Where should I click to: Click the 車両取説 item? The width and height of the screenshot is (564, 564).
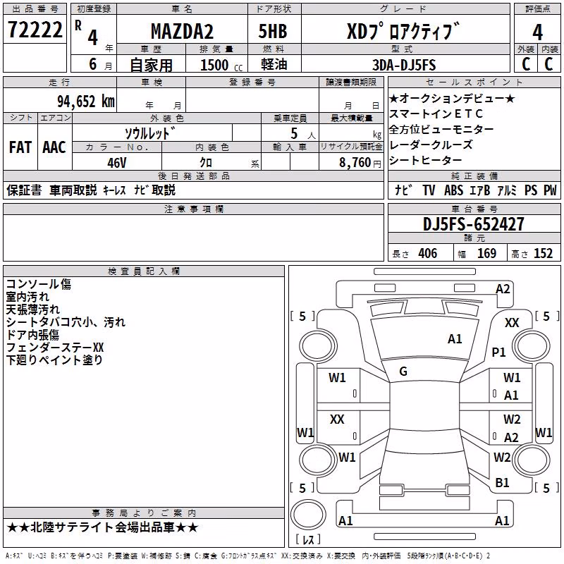point(73,190)
